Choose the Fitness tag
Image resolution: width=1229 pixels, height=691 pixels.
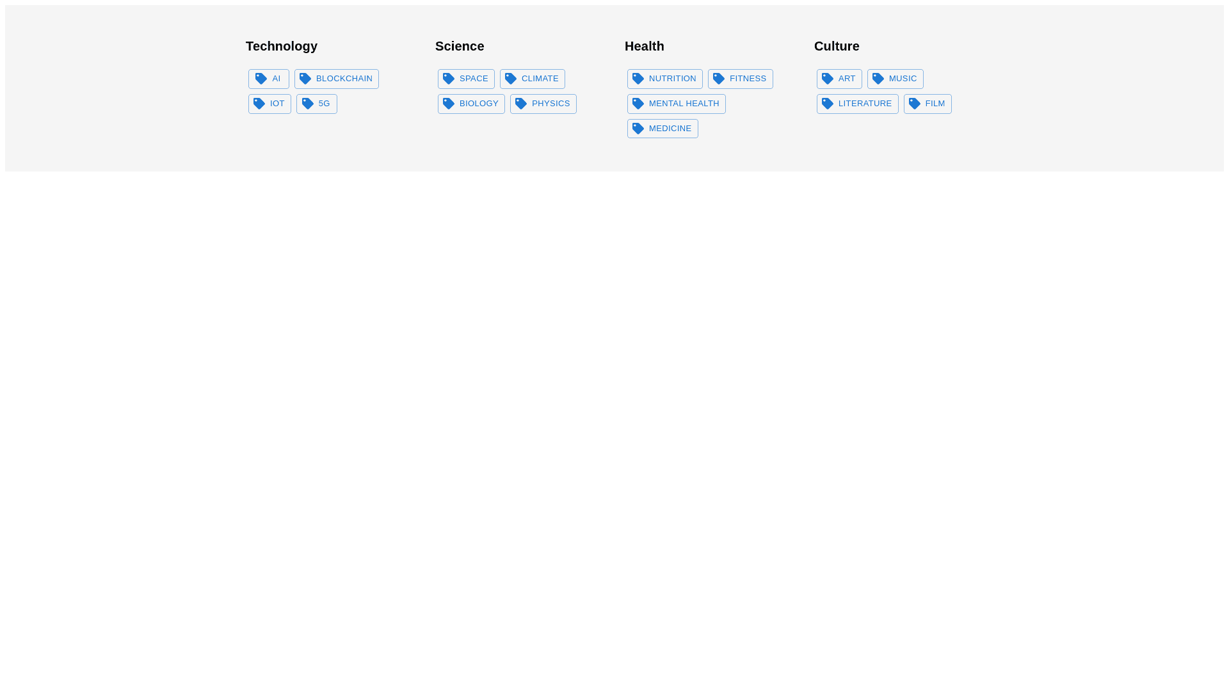tap(741, 79)
